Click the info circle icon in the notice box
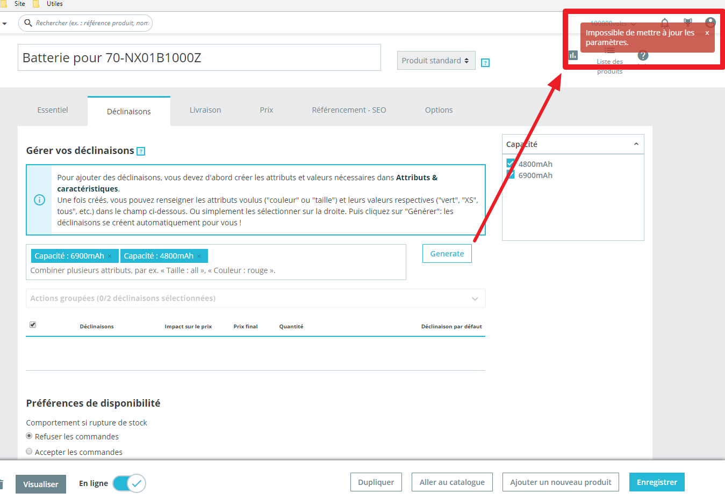 point(39,200)
